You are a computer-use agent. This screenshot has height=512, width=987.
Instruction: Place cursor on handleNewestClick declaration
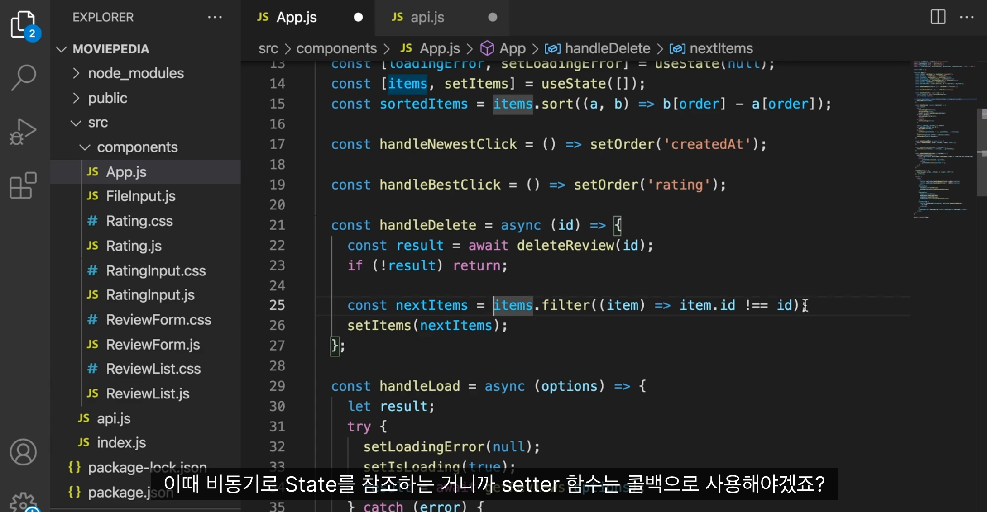(x=448, y=144)
